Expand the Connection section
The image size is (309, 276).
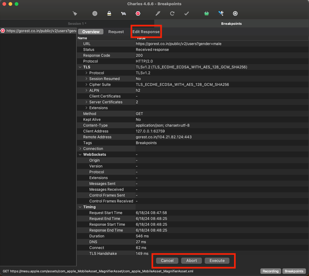pos(80,148)
